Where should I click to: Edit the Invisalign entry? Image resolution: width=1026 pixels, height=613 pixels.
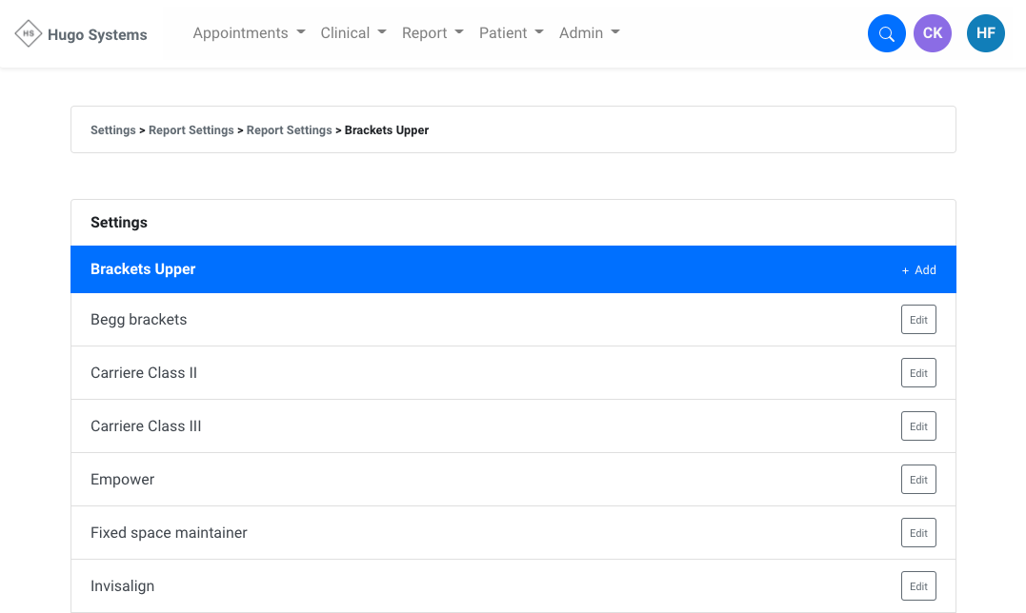tap(918, 586)
